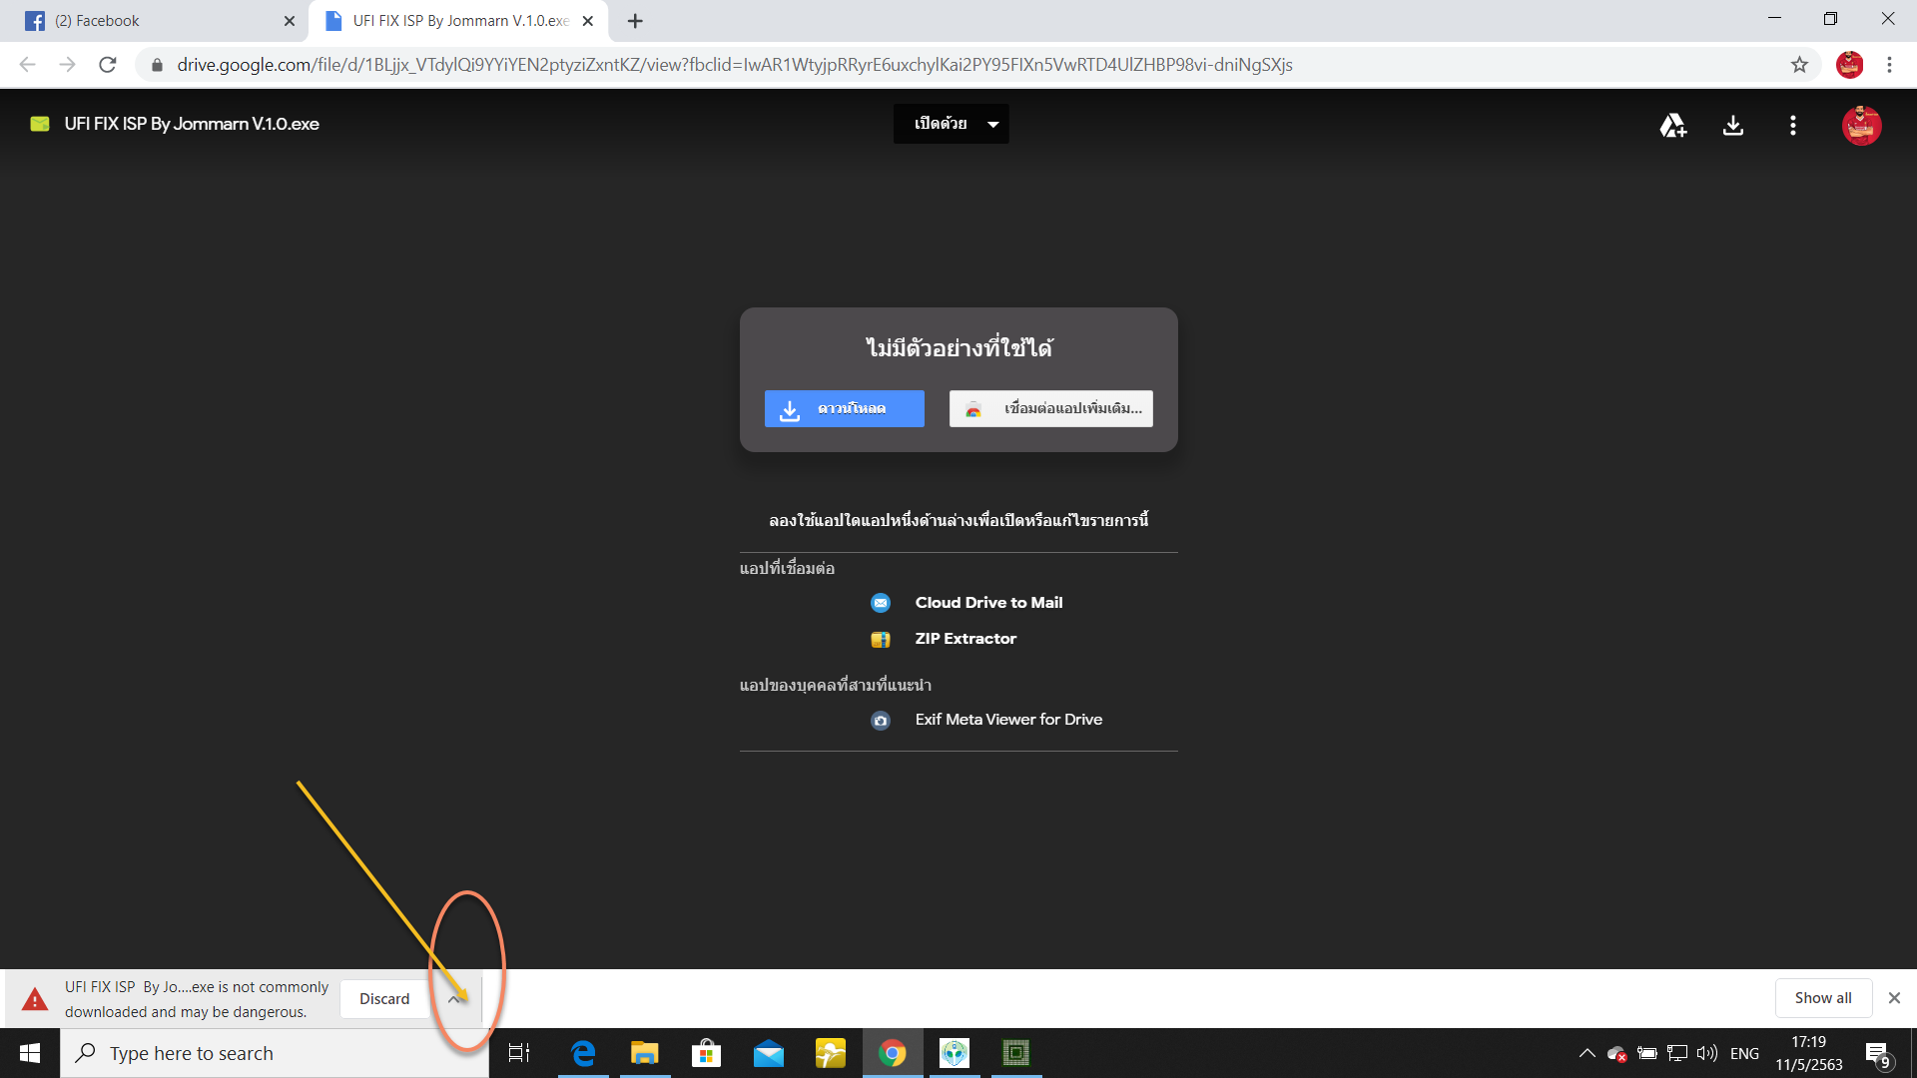
Task: Open volume control in system tray
Action: (x=1707, y=1053)
